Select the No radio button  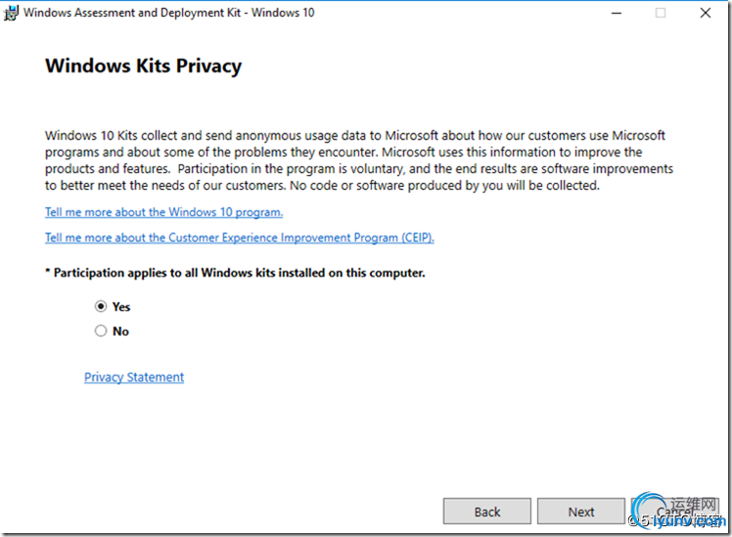[x=101, y=331]
